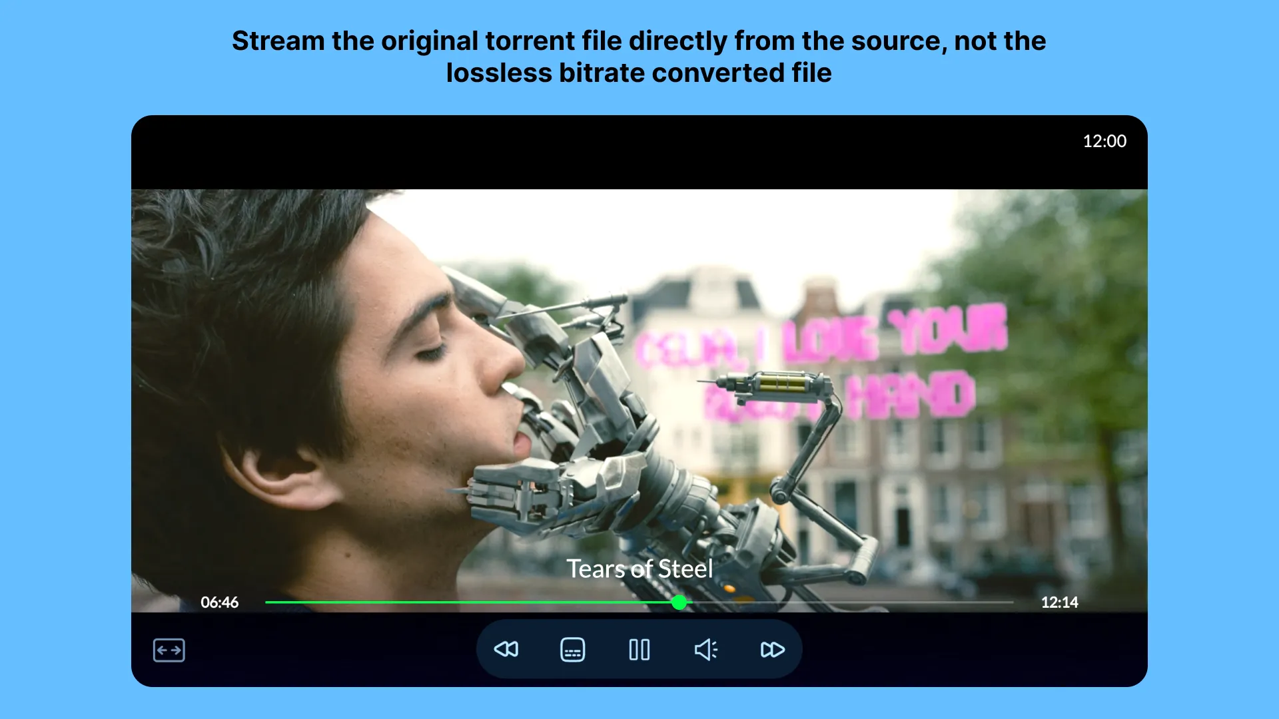Pause the video playback
1279x719 pixels.
point(639,650)
